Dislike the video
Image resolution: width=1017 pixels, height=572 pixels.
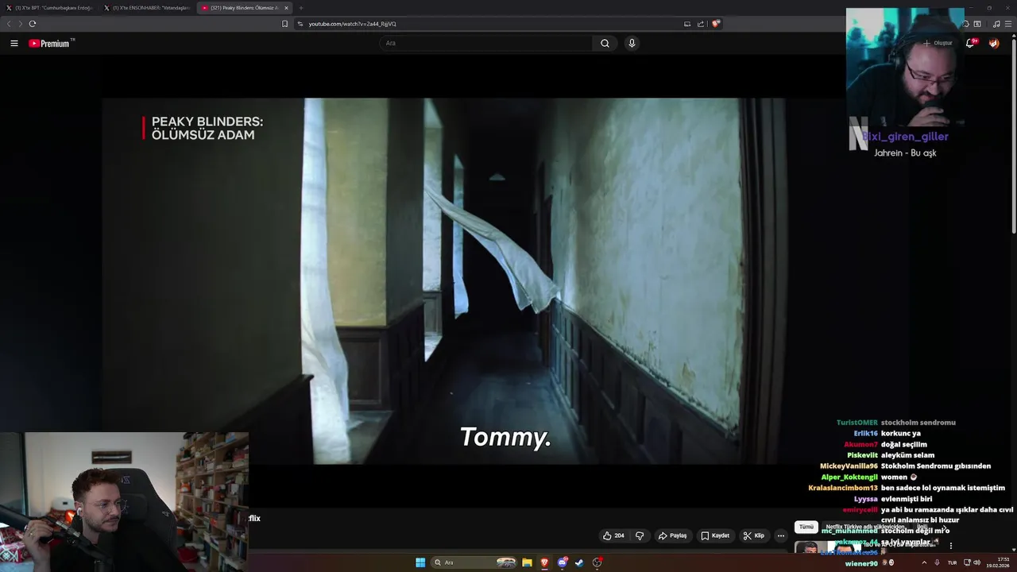click(x=640, y=535)
